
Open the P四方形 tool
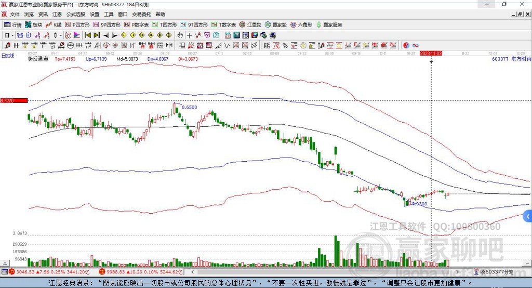[x=77, y=25]
